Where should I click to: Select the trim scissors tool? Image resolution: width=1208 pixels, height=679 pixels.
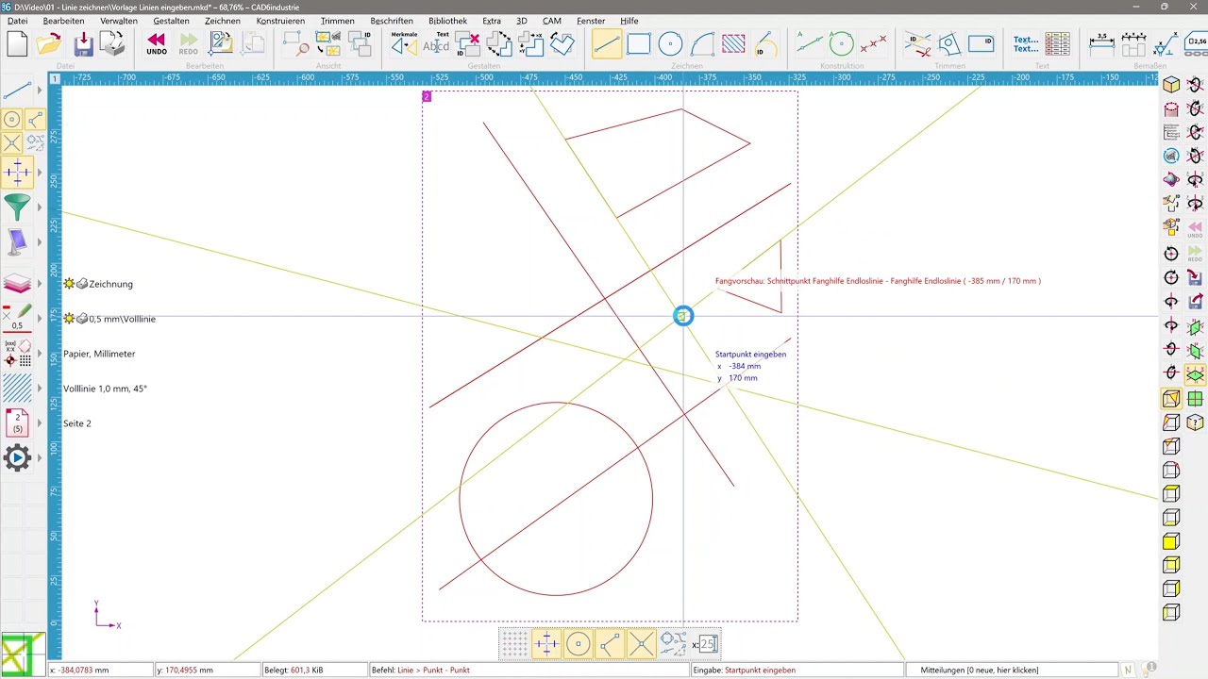point(915,43)
